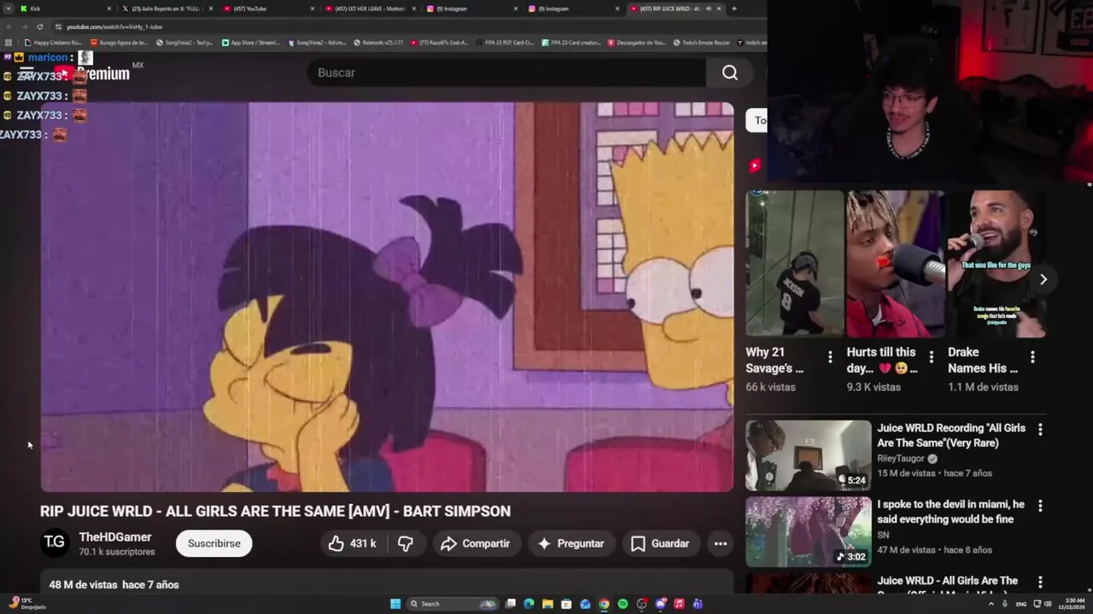
Task: Open 'I spoke to the devil in miami' title
Action: click(950, 512)
